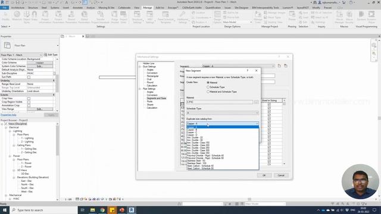Toggle the Crop Region Visible checkbox
Screen dimensions: 381x214
[29, 102]
